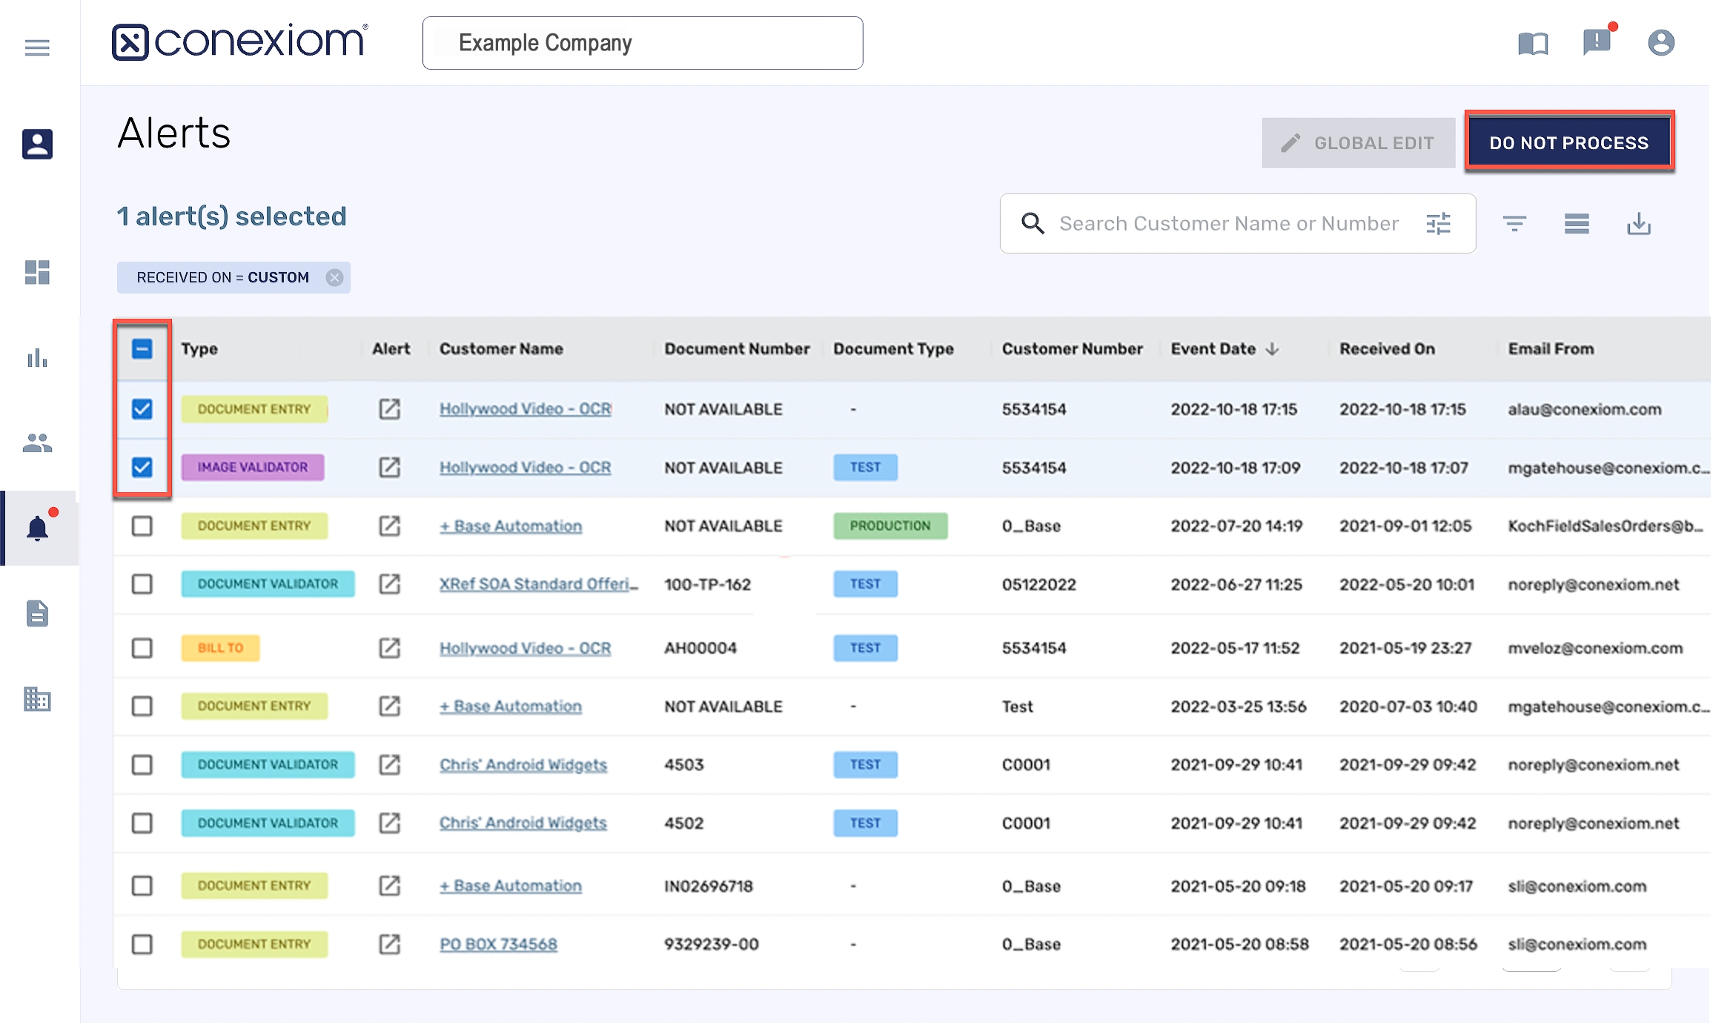Image resolution: width=1713 pixels, height=1023 pixels.
Task: Uncheck the Image Validator row checkbox
Action: pyautogui.click(x=142, y=467)
